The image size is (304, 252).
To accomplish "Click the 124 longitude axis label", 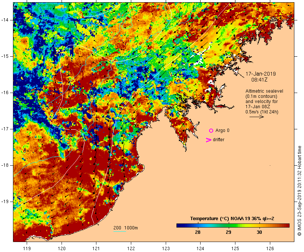I will [x=200, y=248].
